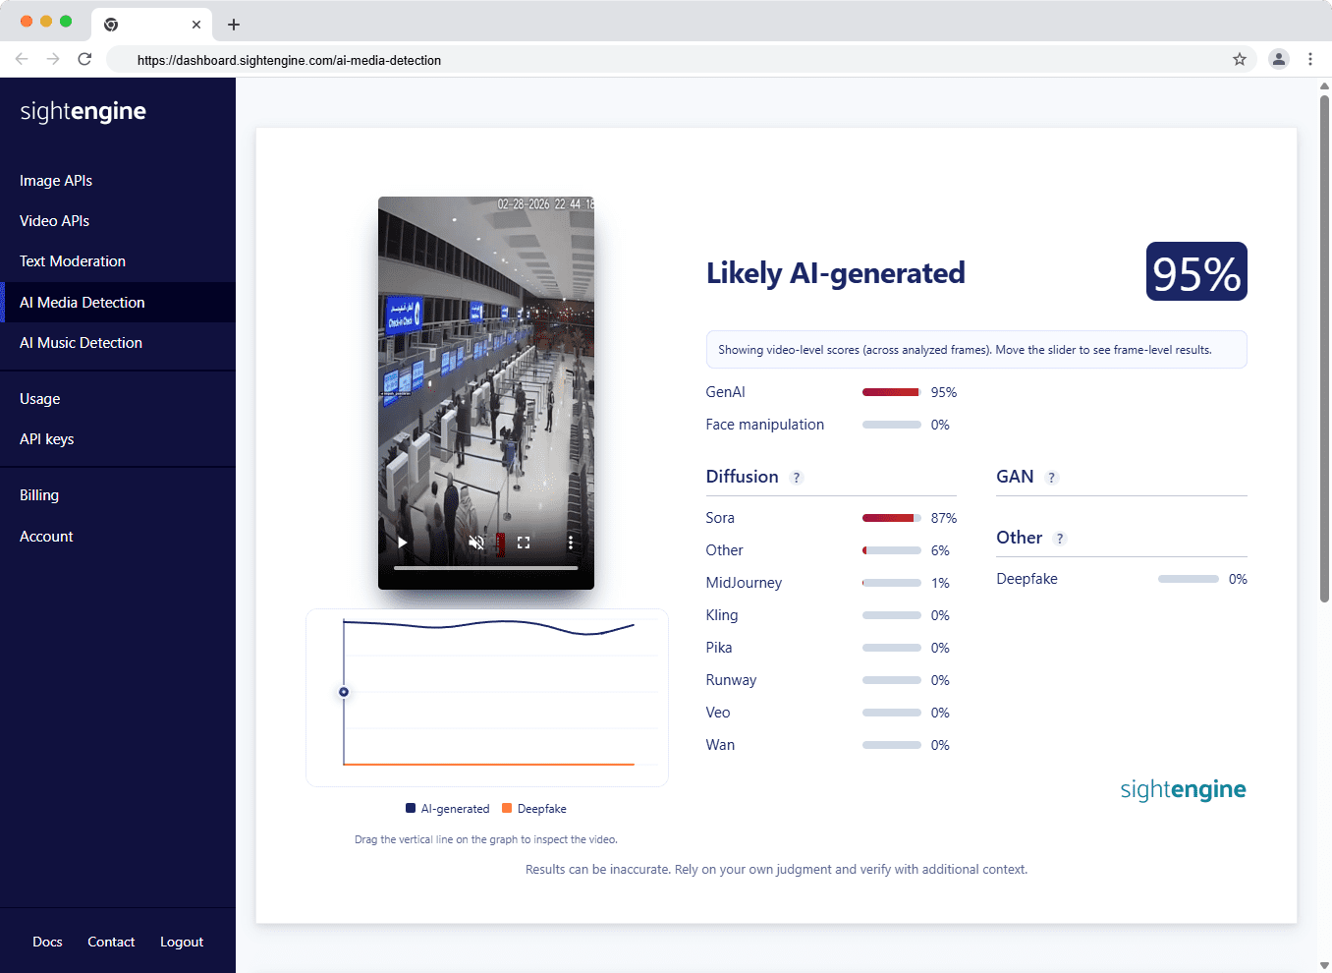
Task: Toggle AI-generated series in graph legend
Action: 448,809
